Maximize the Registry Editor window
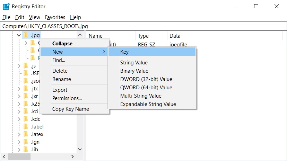The image size is (287, 161). point(256,6)
